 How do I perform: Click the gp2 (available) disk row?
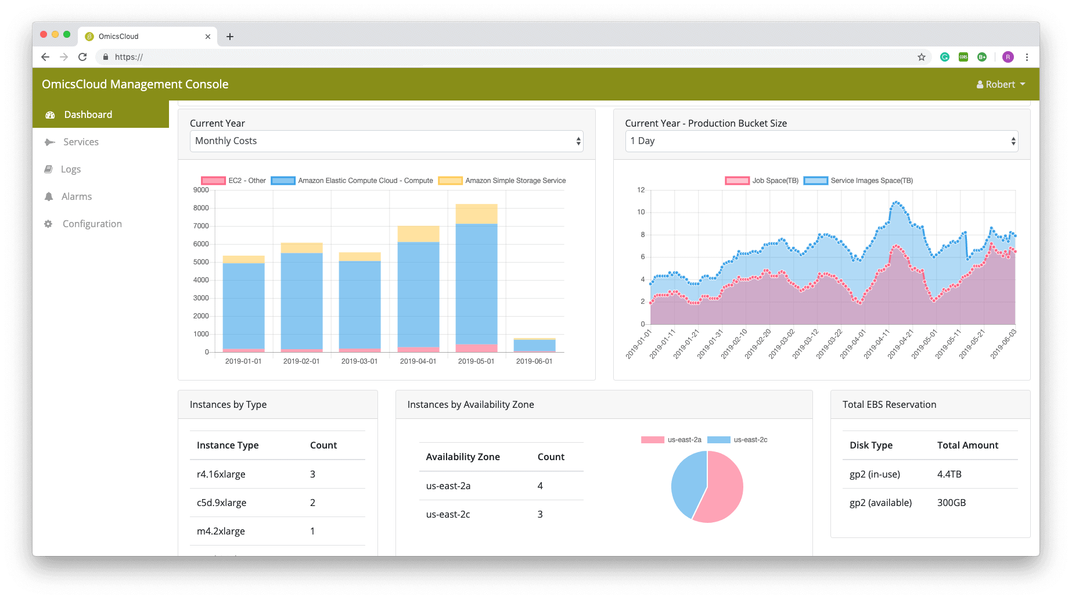click(x=930, y=503)
